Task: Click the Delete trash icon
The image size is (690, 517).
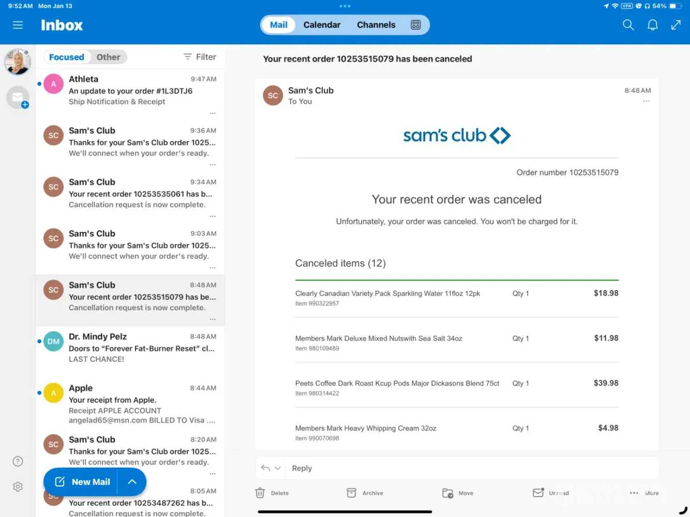Action: (260, 493)
